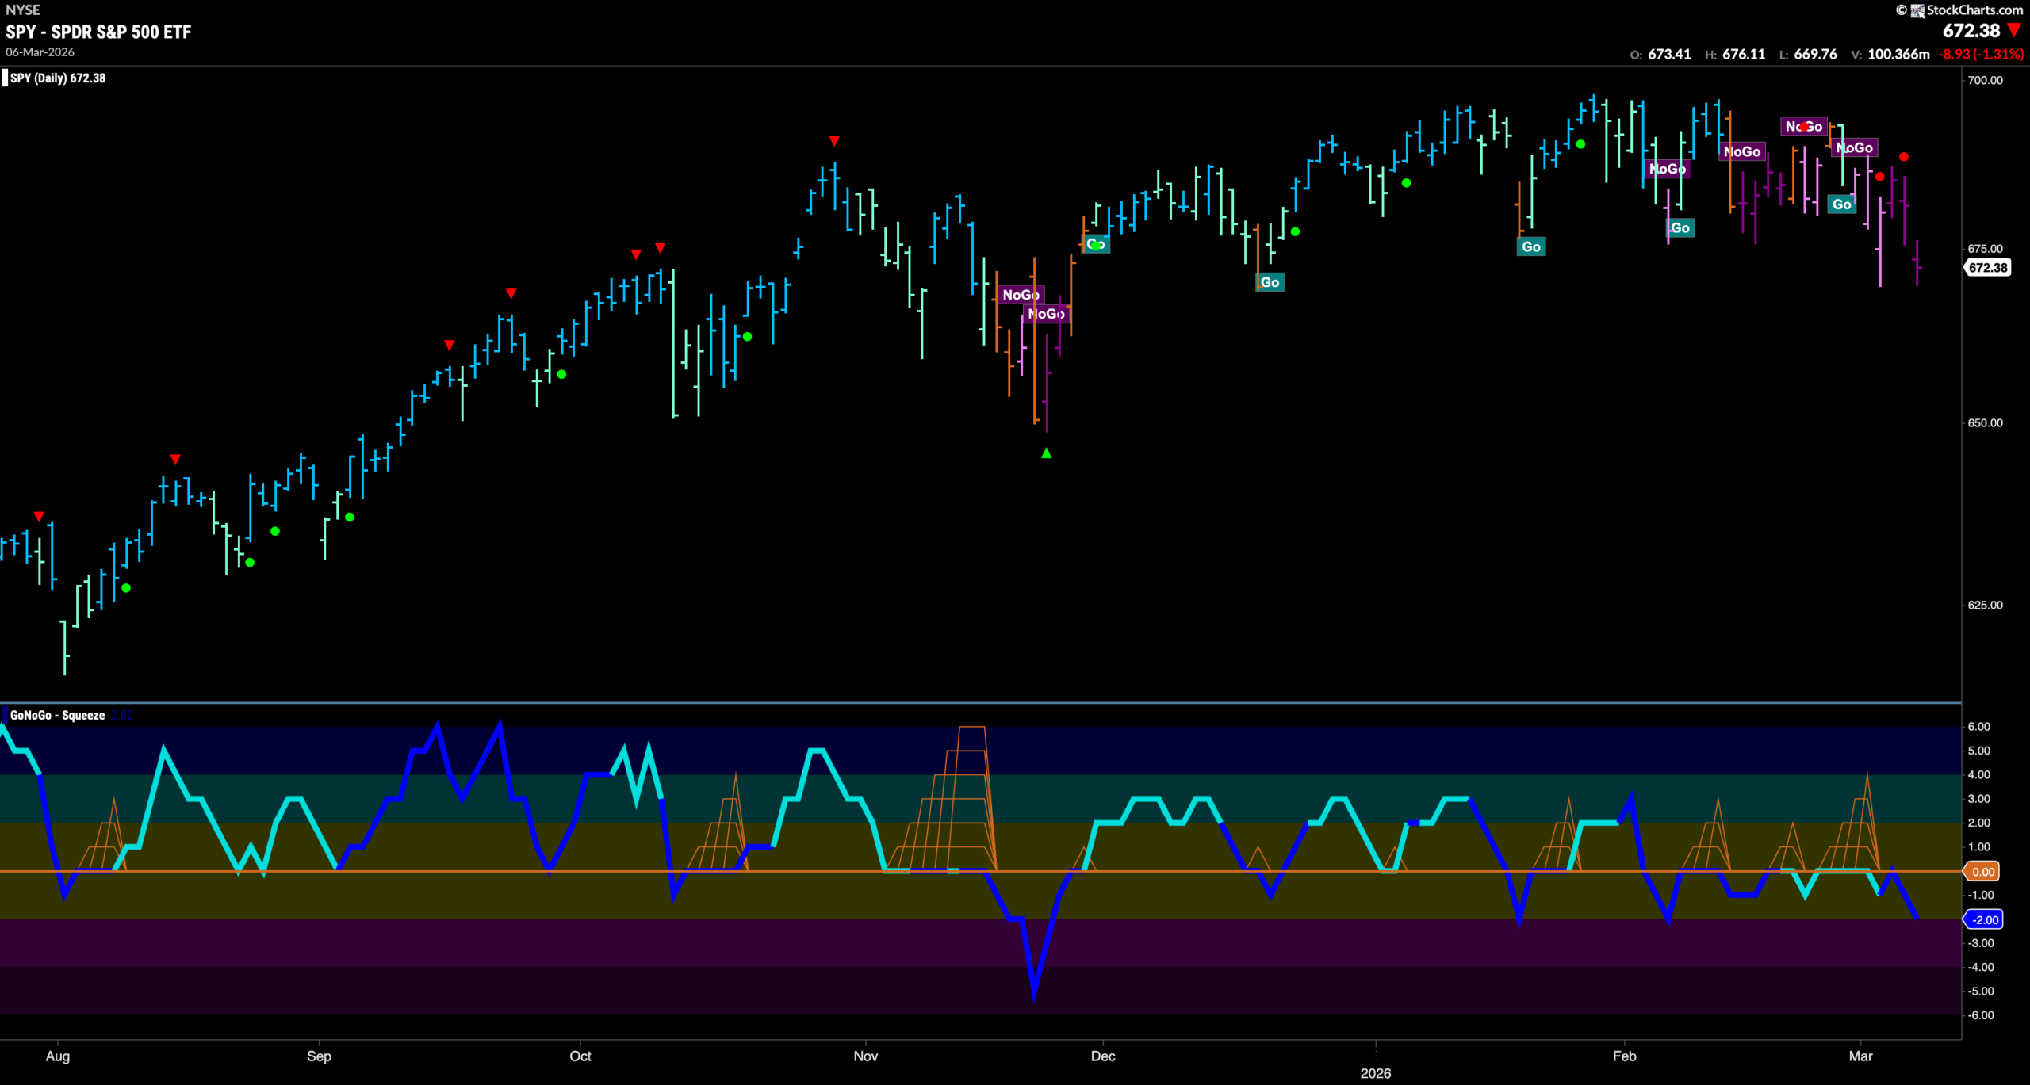The width and height of the screenshot is (2030, 1085).
Task: Click the Feb label on the time axis
Action: pyautogui.click(x=1624, y=1056)
